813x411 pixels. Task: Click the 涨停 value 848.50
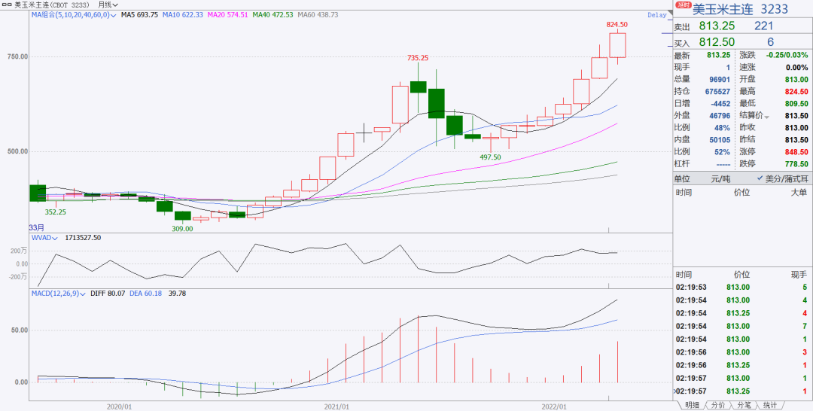(x=797, y=152)
